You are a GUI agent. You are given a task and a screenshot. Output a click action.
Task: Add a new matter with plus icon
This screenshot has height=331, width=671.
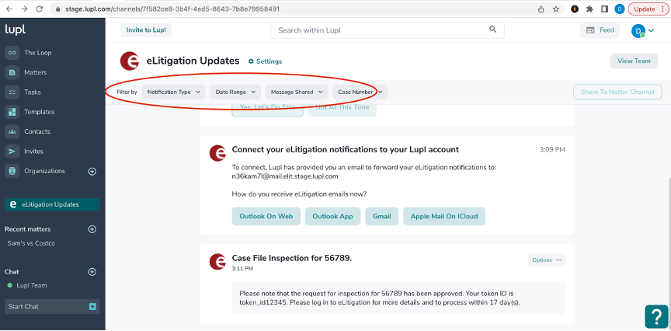92,229
